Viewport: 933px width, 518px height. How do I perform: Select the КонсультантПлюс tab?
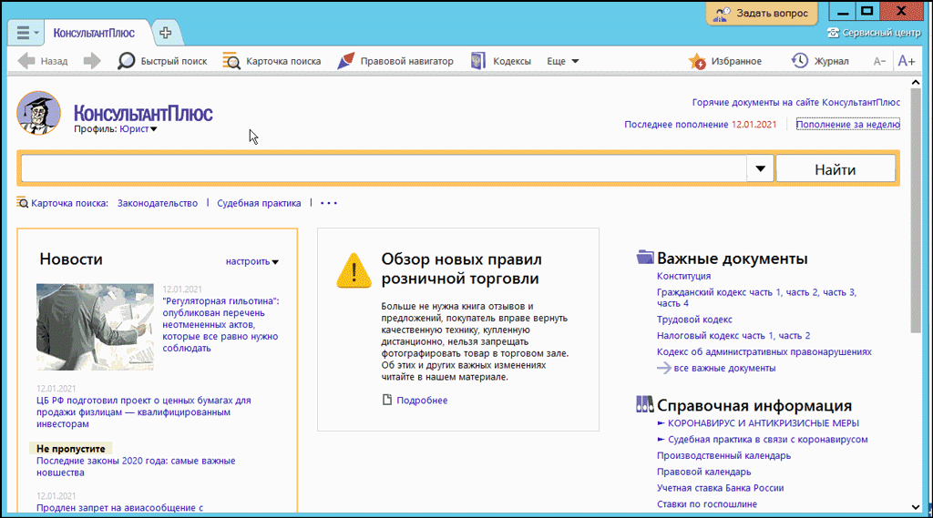point(94,33)
